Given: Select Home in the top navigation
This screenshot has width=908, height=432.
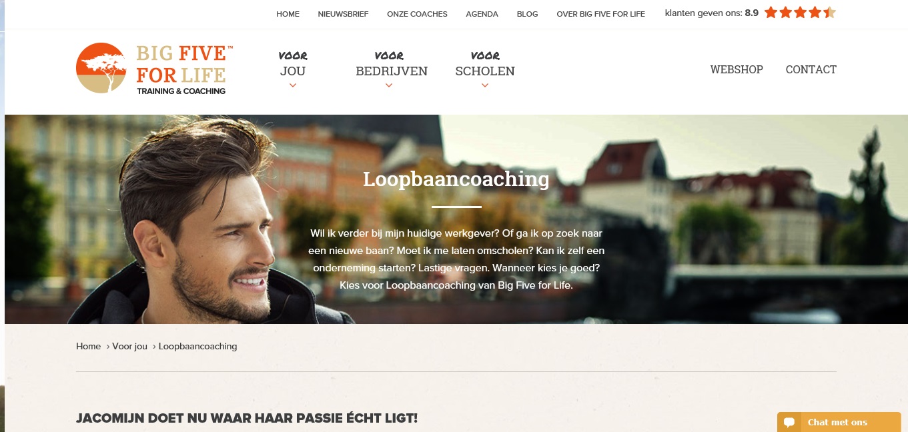Looking at the screenshot, I should click(x=288, y=14).
